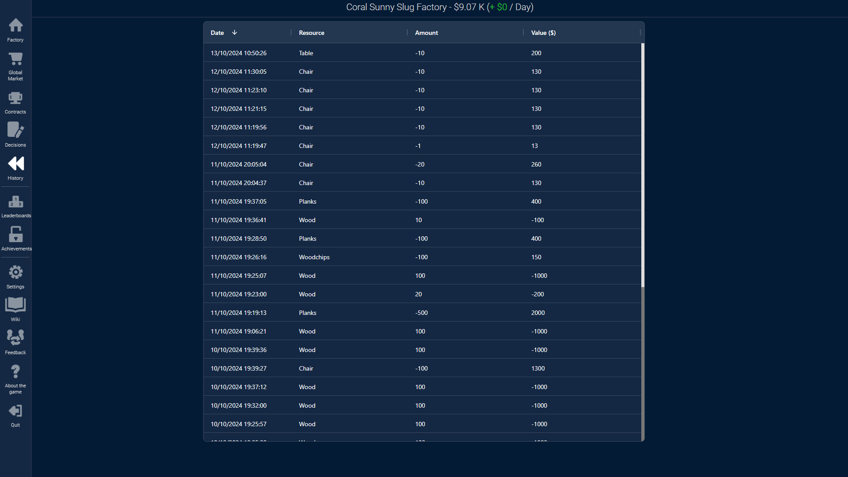The width and height of the screenshot is (848, 477).
Task: Sort by the Amount column header
Action: [426, 33]
